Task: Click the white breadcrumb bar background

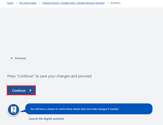Action: (x=141, y=4)
